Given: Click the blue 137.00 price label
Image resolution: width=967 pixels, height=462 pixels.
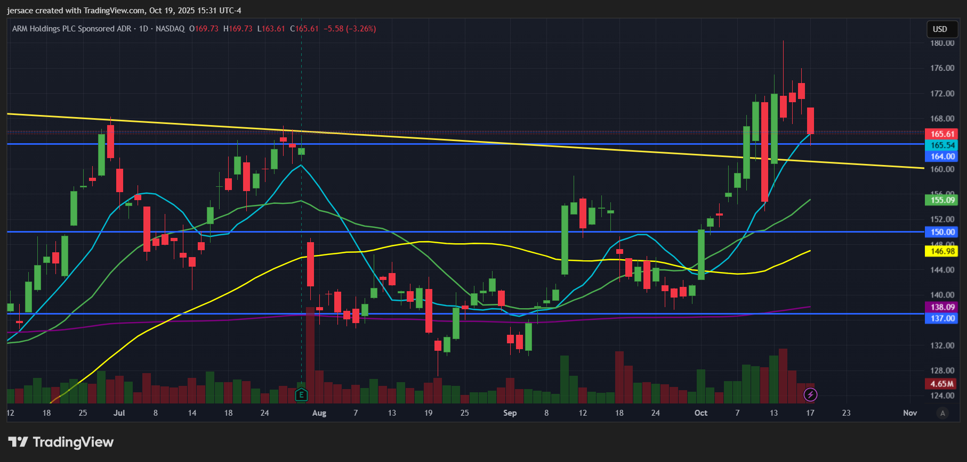Looking at the screenshot, I should coord(941,318).
